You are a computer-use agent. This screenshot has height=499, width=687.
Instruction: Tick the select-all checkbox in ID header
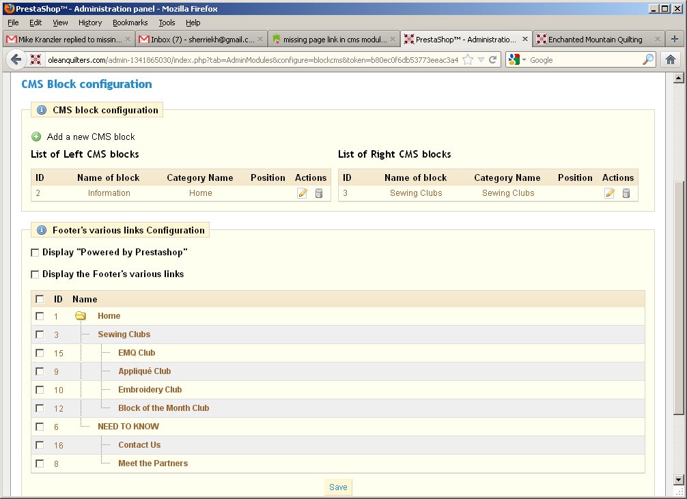(40, 299)
